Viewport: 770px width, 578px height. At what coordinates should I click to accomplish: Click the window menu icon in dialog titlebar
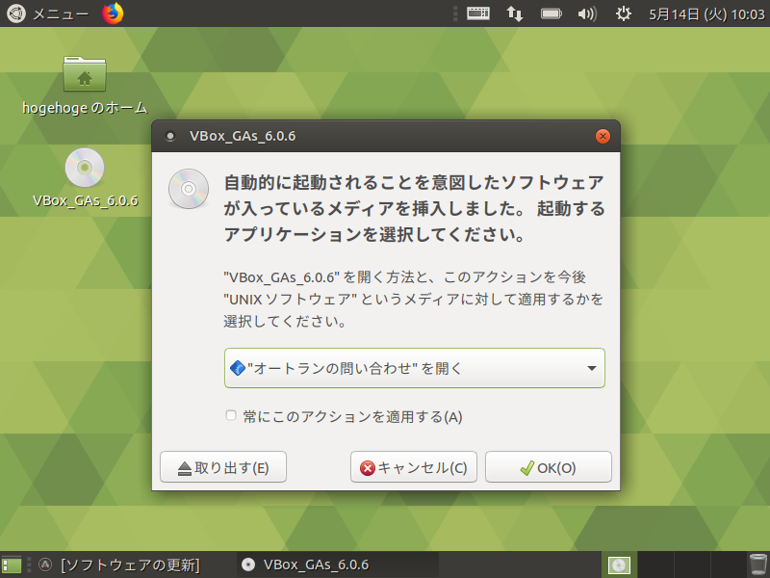pos(170,136)
